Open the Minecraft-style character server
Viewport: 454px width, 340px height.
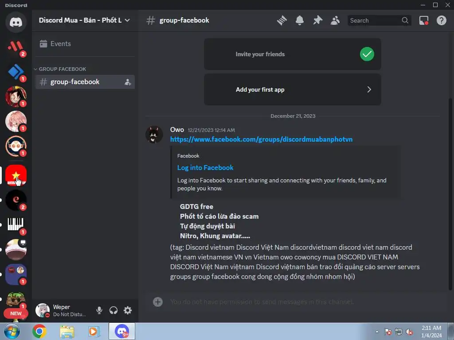(x=16, y=299)
